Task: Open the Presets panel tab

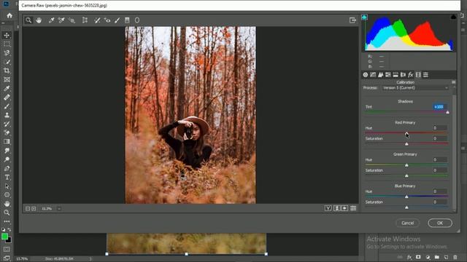Action: (x=425, y=75)
